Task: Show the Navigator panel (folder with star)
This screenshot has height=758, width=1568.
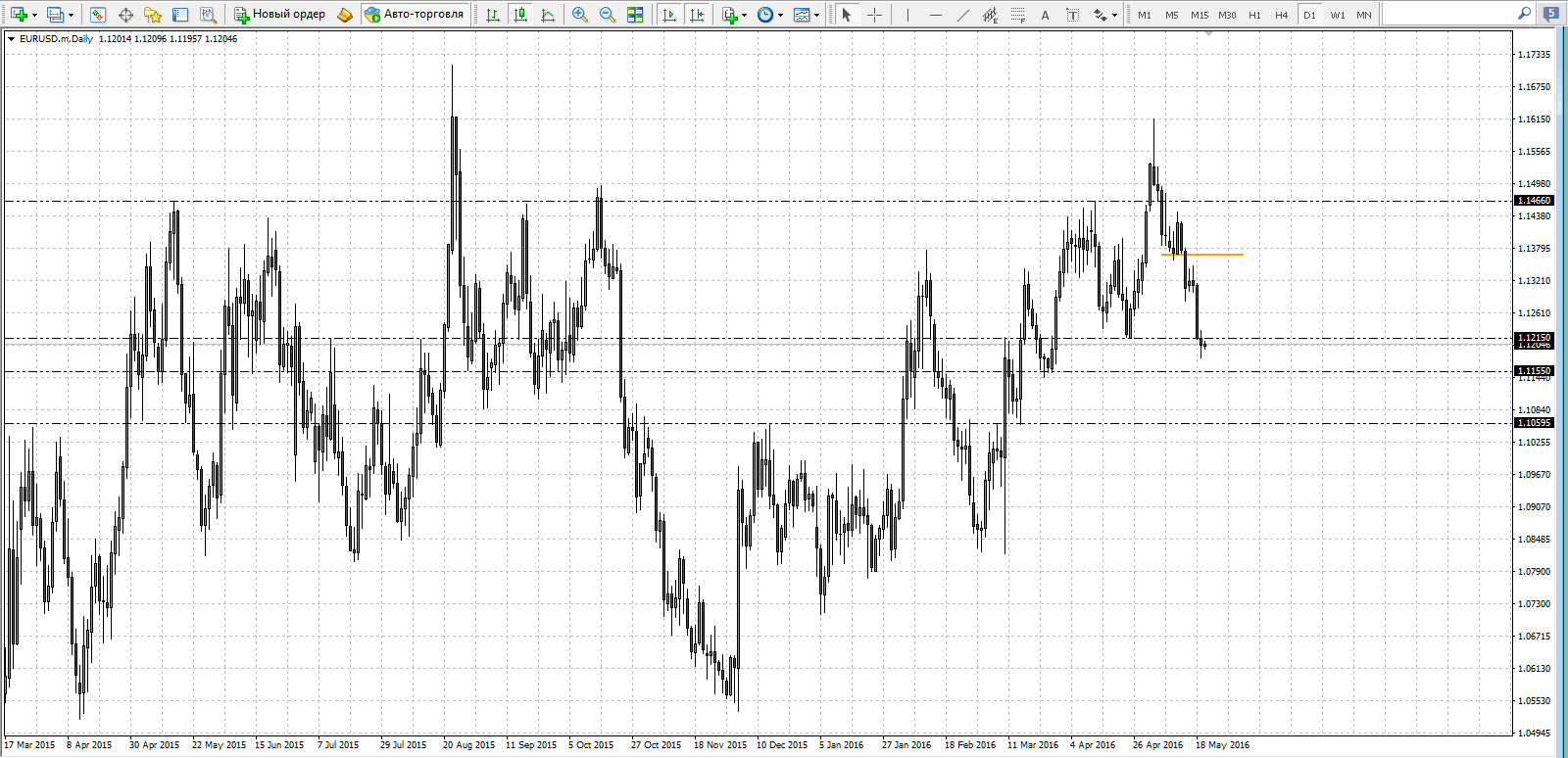Action: pos(153,15)
